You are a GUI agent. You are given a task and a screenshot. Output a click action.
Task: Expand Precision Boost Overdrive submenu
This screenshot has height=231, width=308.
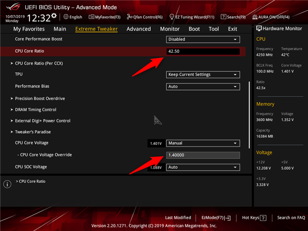click(x=40, y=98)
